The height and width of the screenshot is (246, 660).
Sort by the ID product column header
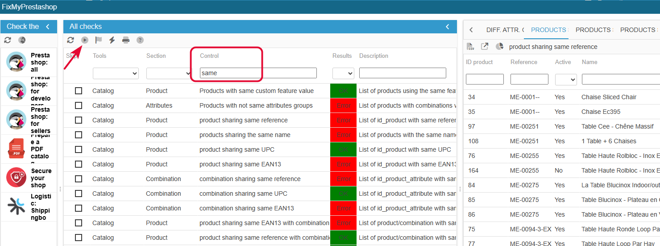coord(479,62)
